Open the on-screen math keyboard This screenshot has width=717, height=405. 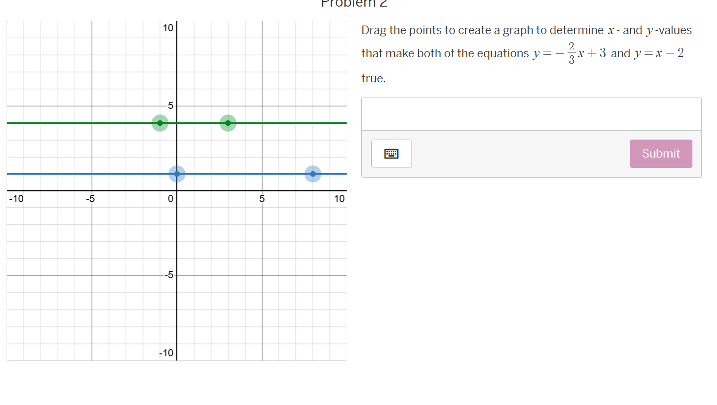(x=391, y=154)
